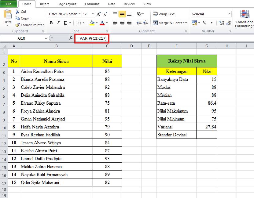Switch to the Page Layout tab
Image resolution: width=254 pixels, height=198 pixels.
pos(67,4)
